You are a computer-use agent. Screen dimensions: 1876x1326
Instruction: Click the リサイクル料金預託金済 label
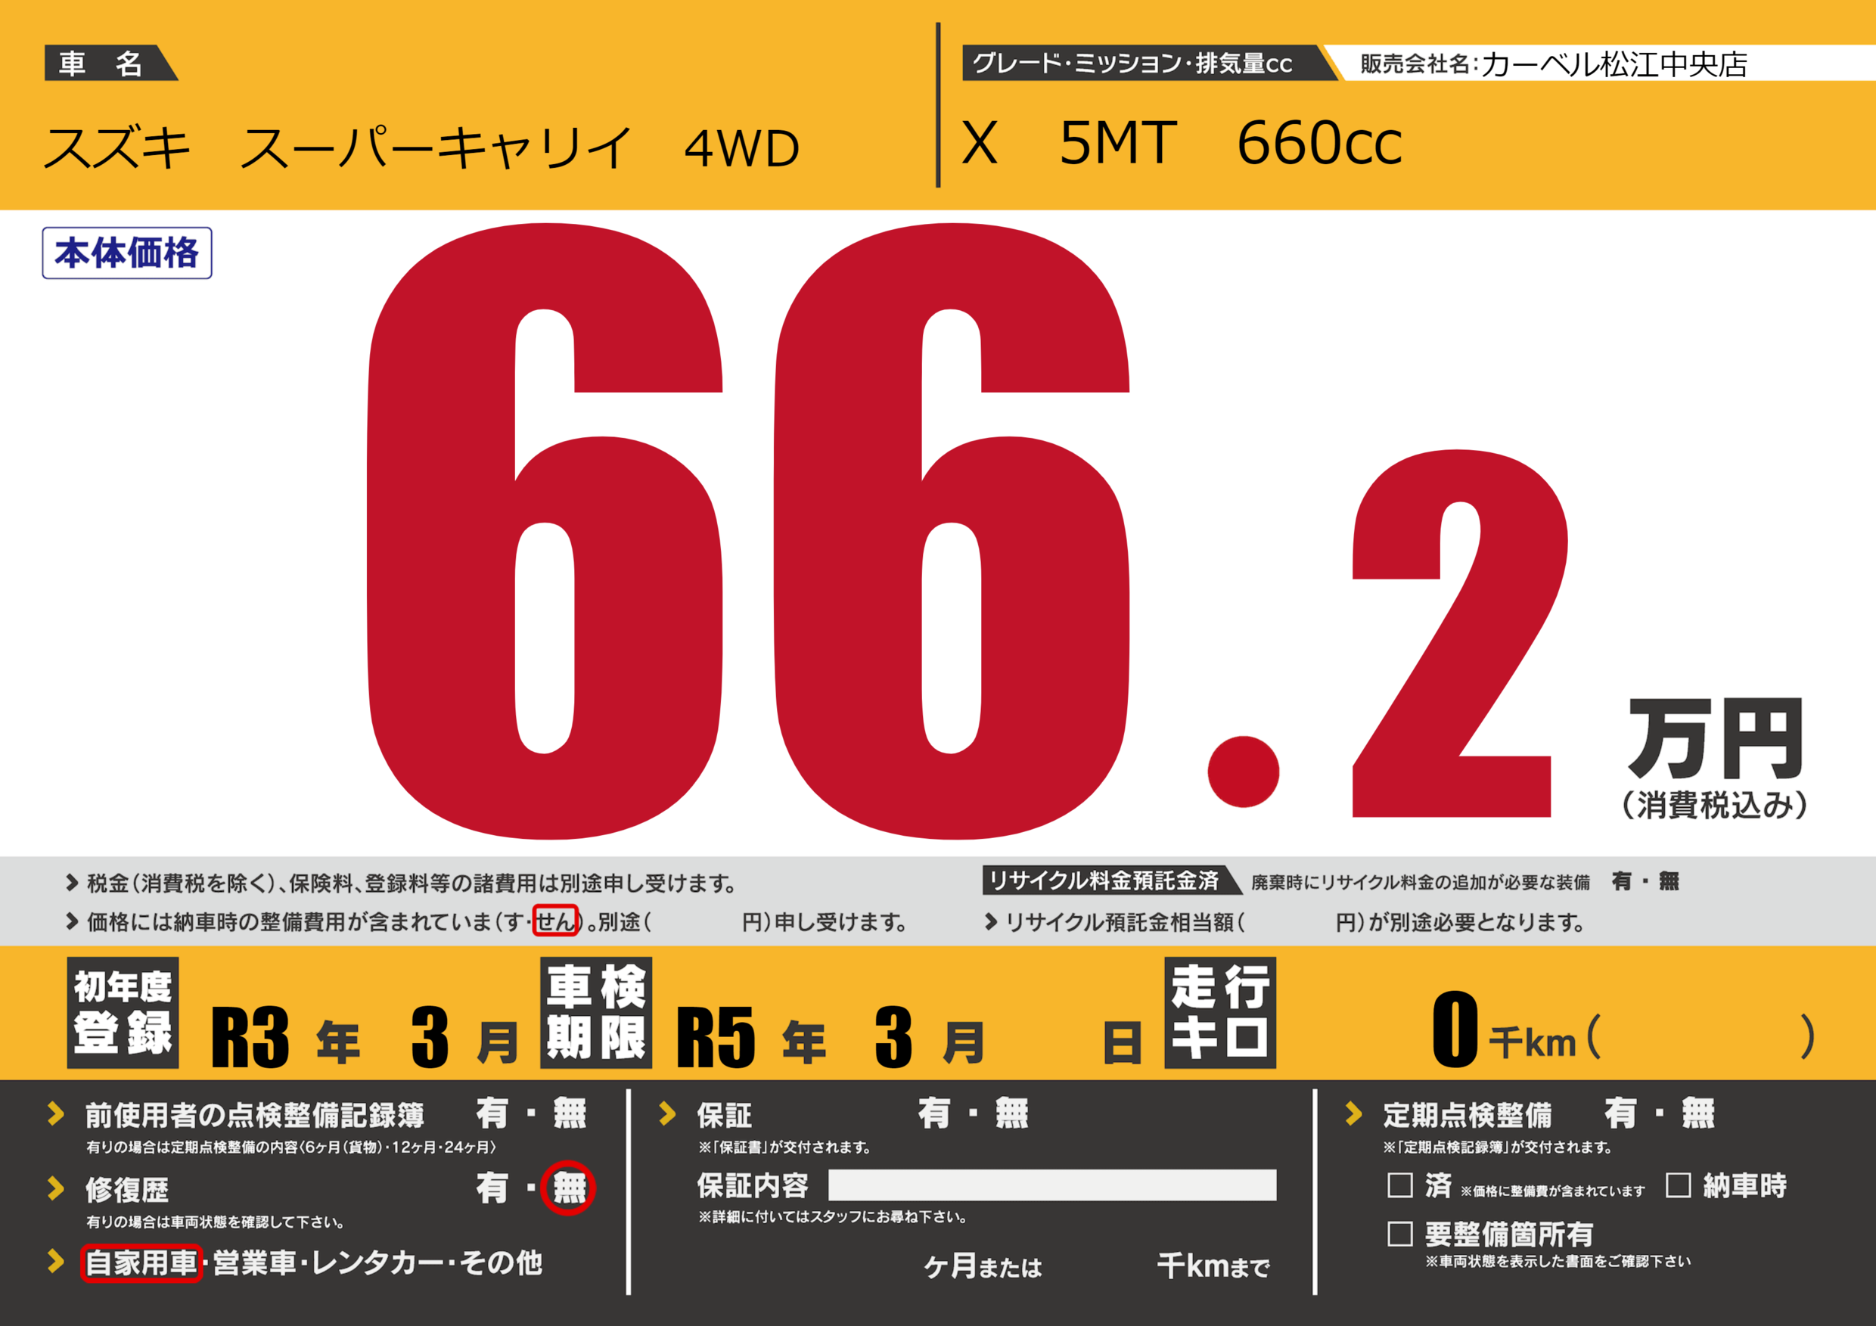[1104, 880]
